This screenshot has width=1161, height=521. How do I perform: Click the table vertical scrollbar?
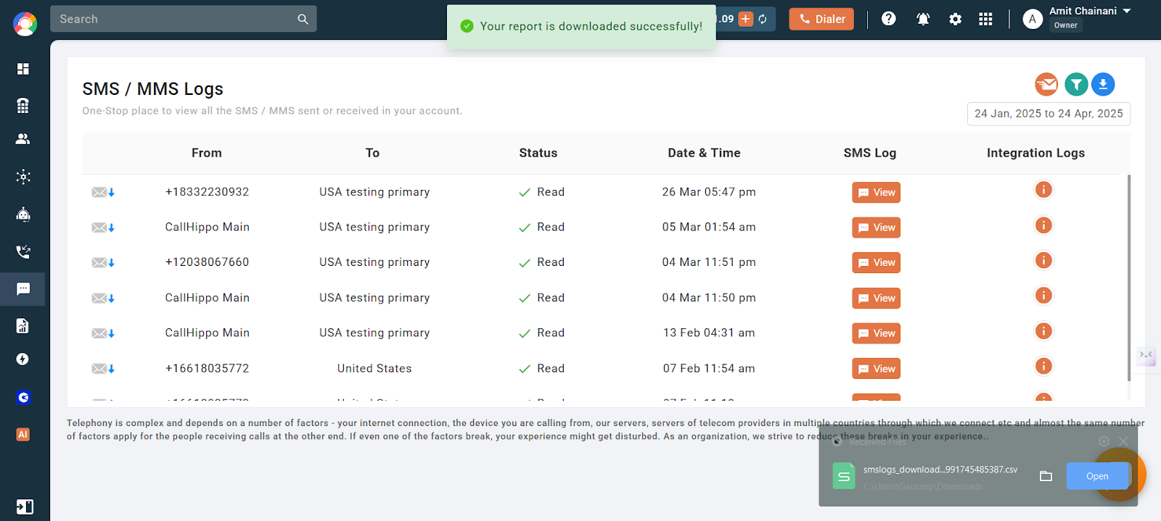tap(1129, 278)
